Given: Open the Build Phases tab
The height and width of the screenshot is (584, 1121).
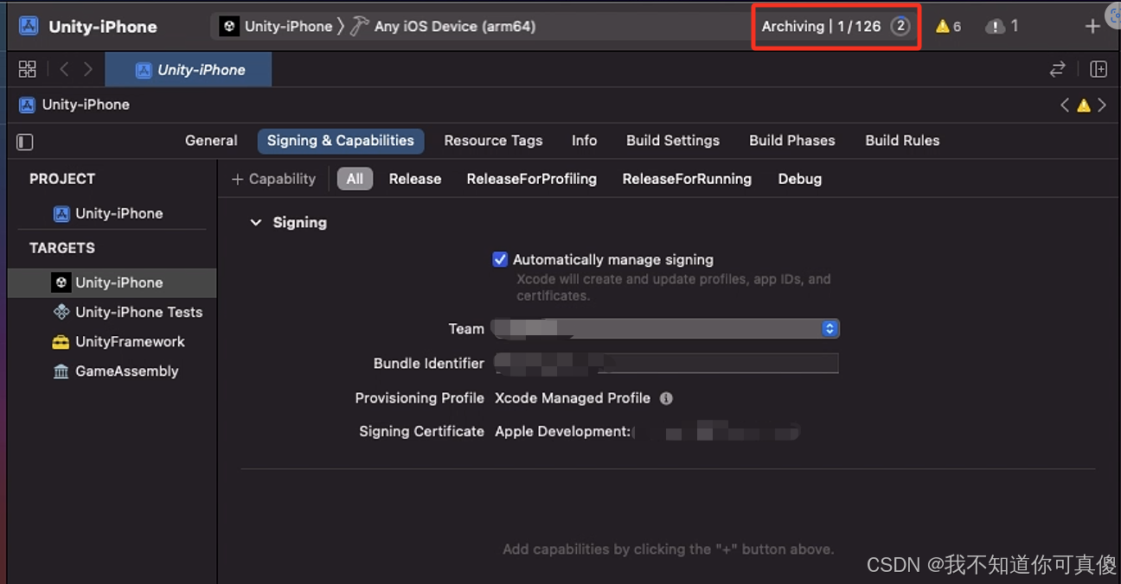Looking at the screenshot, I should tap(792, 140).
